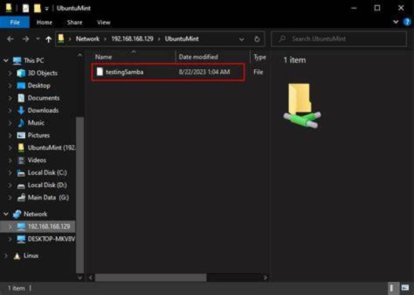Expand the 192.168.168.129 node arrow
Image resolution: width=414 pixels, height=295 pixels.
tap(10, 226)
